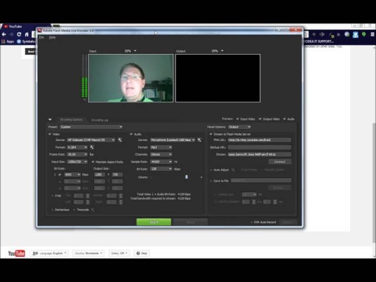Open the video Device dropdown
The width and height of the screenshot is (376, 282).
91,140
